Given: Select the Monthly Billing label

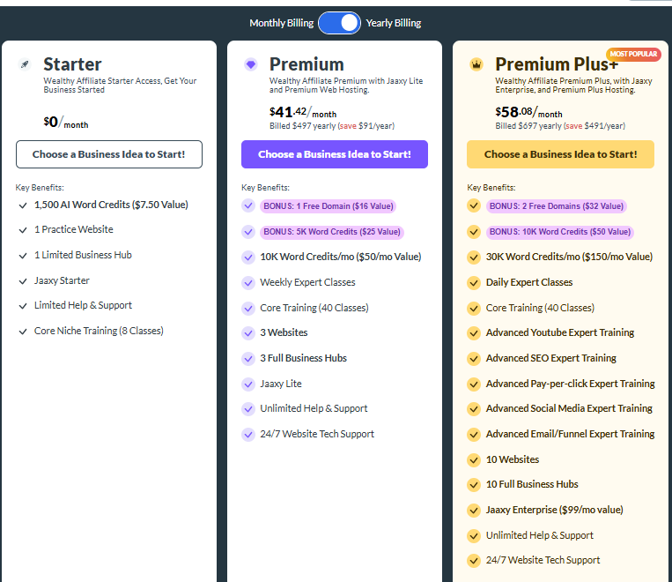Looking at the screenshot, I should click(x=282, y=23).
